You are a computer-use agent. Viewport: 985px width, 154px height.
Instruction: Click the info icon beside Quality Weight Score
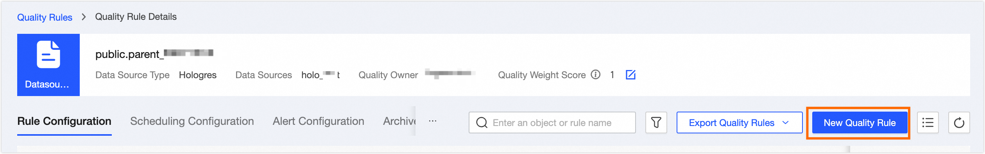[595, 74]
